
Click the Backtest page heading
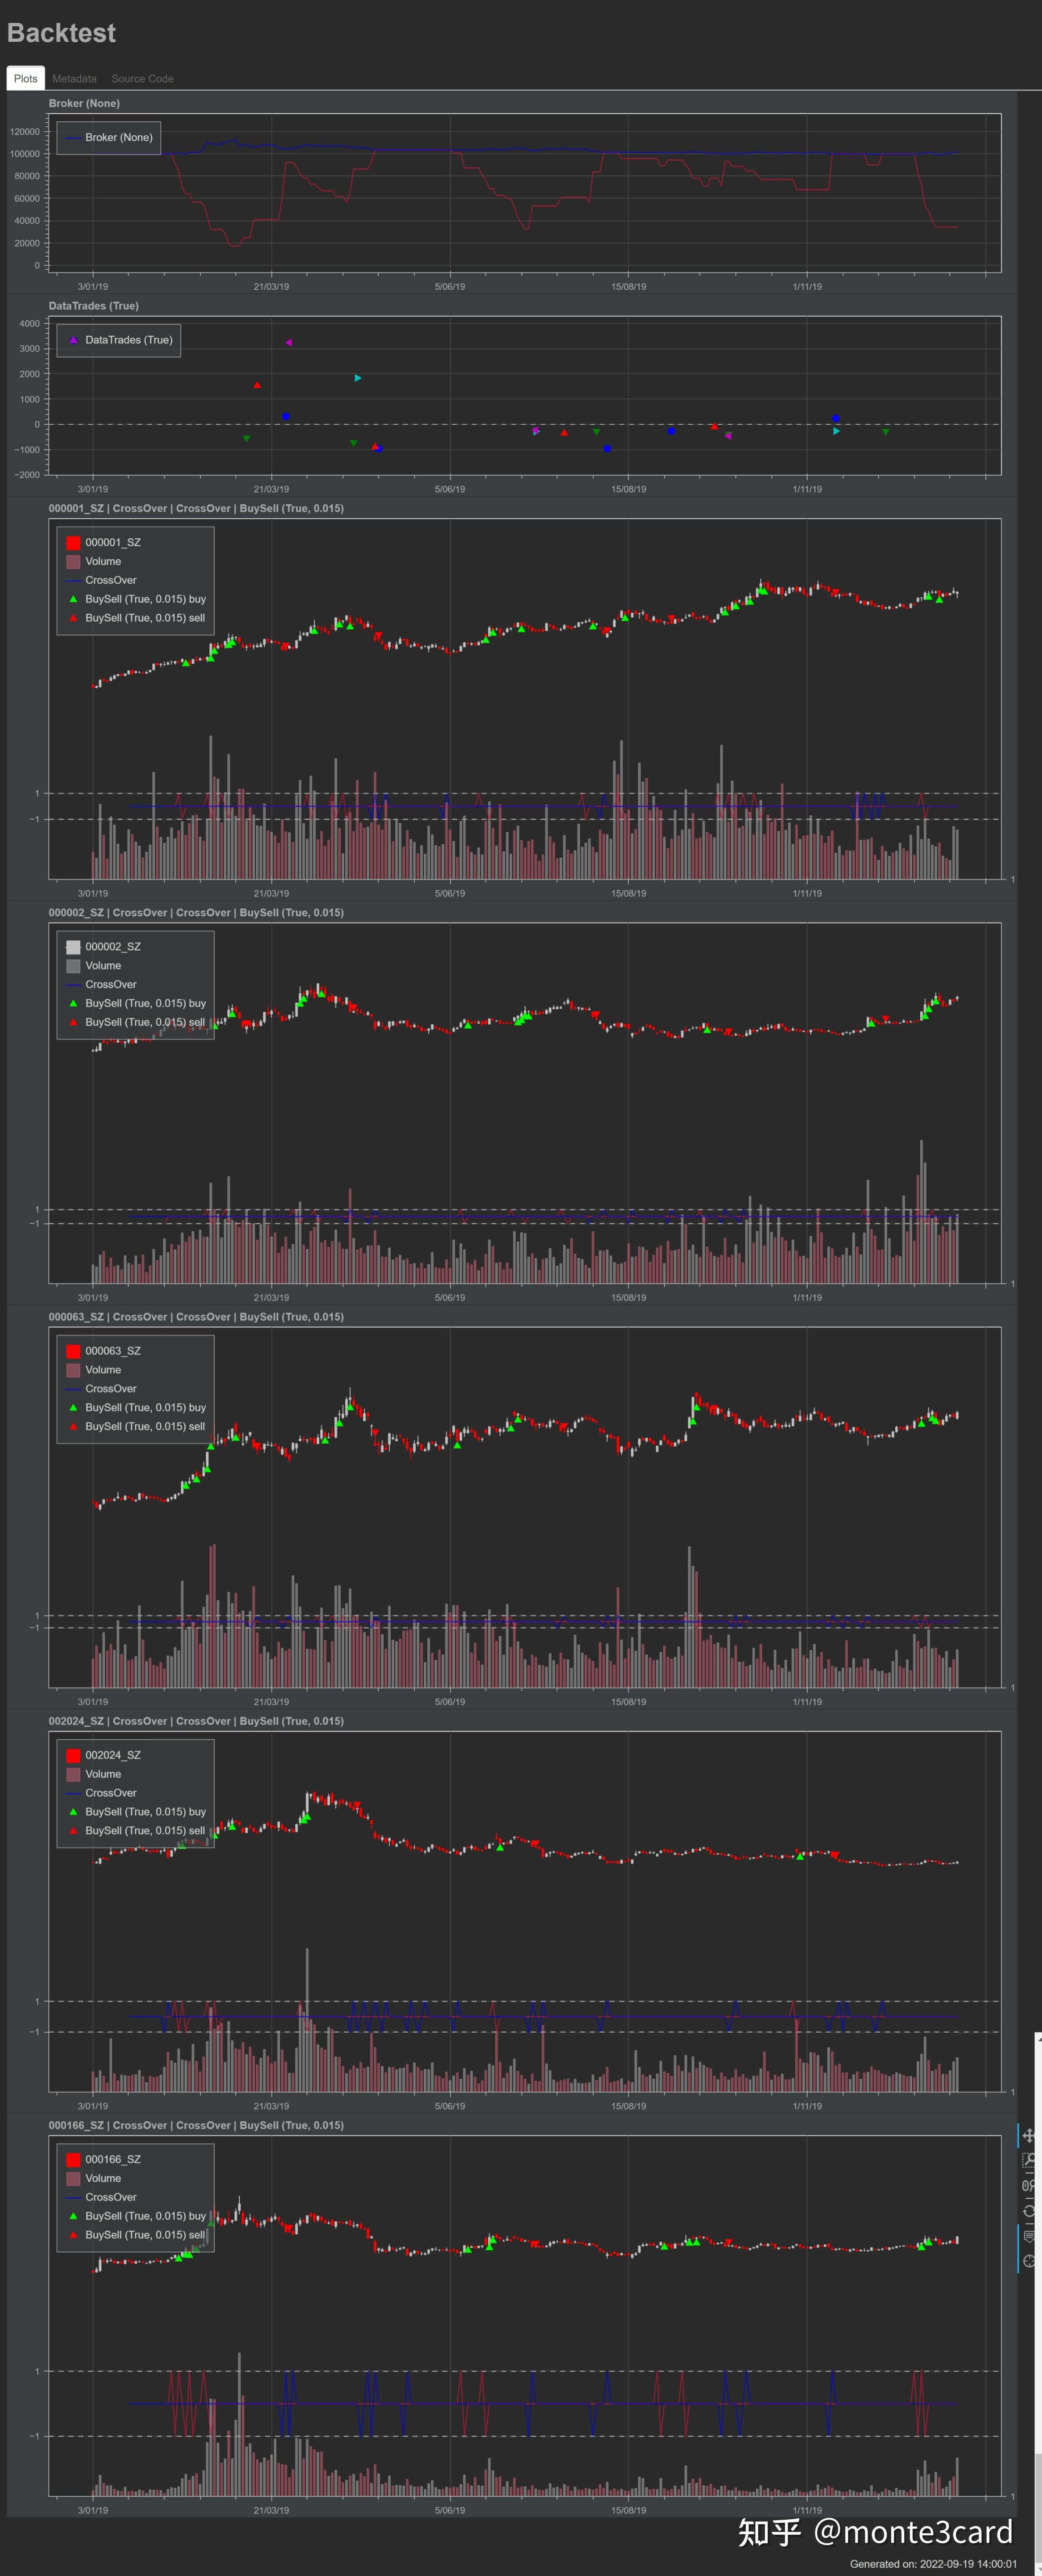(61, 33)
